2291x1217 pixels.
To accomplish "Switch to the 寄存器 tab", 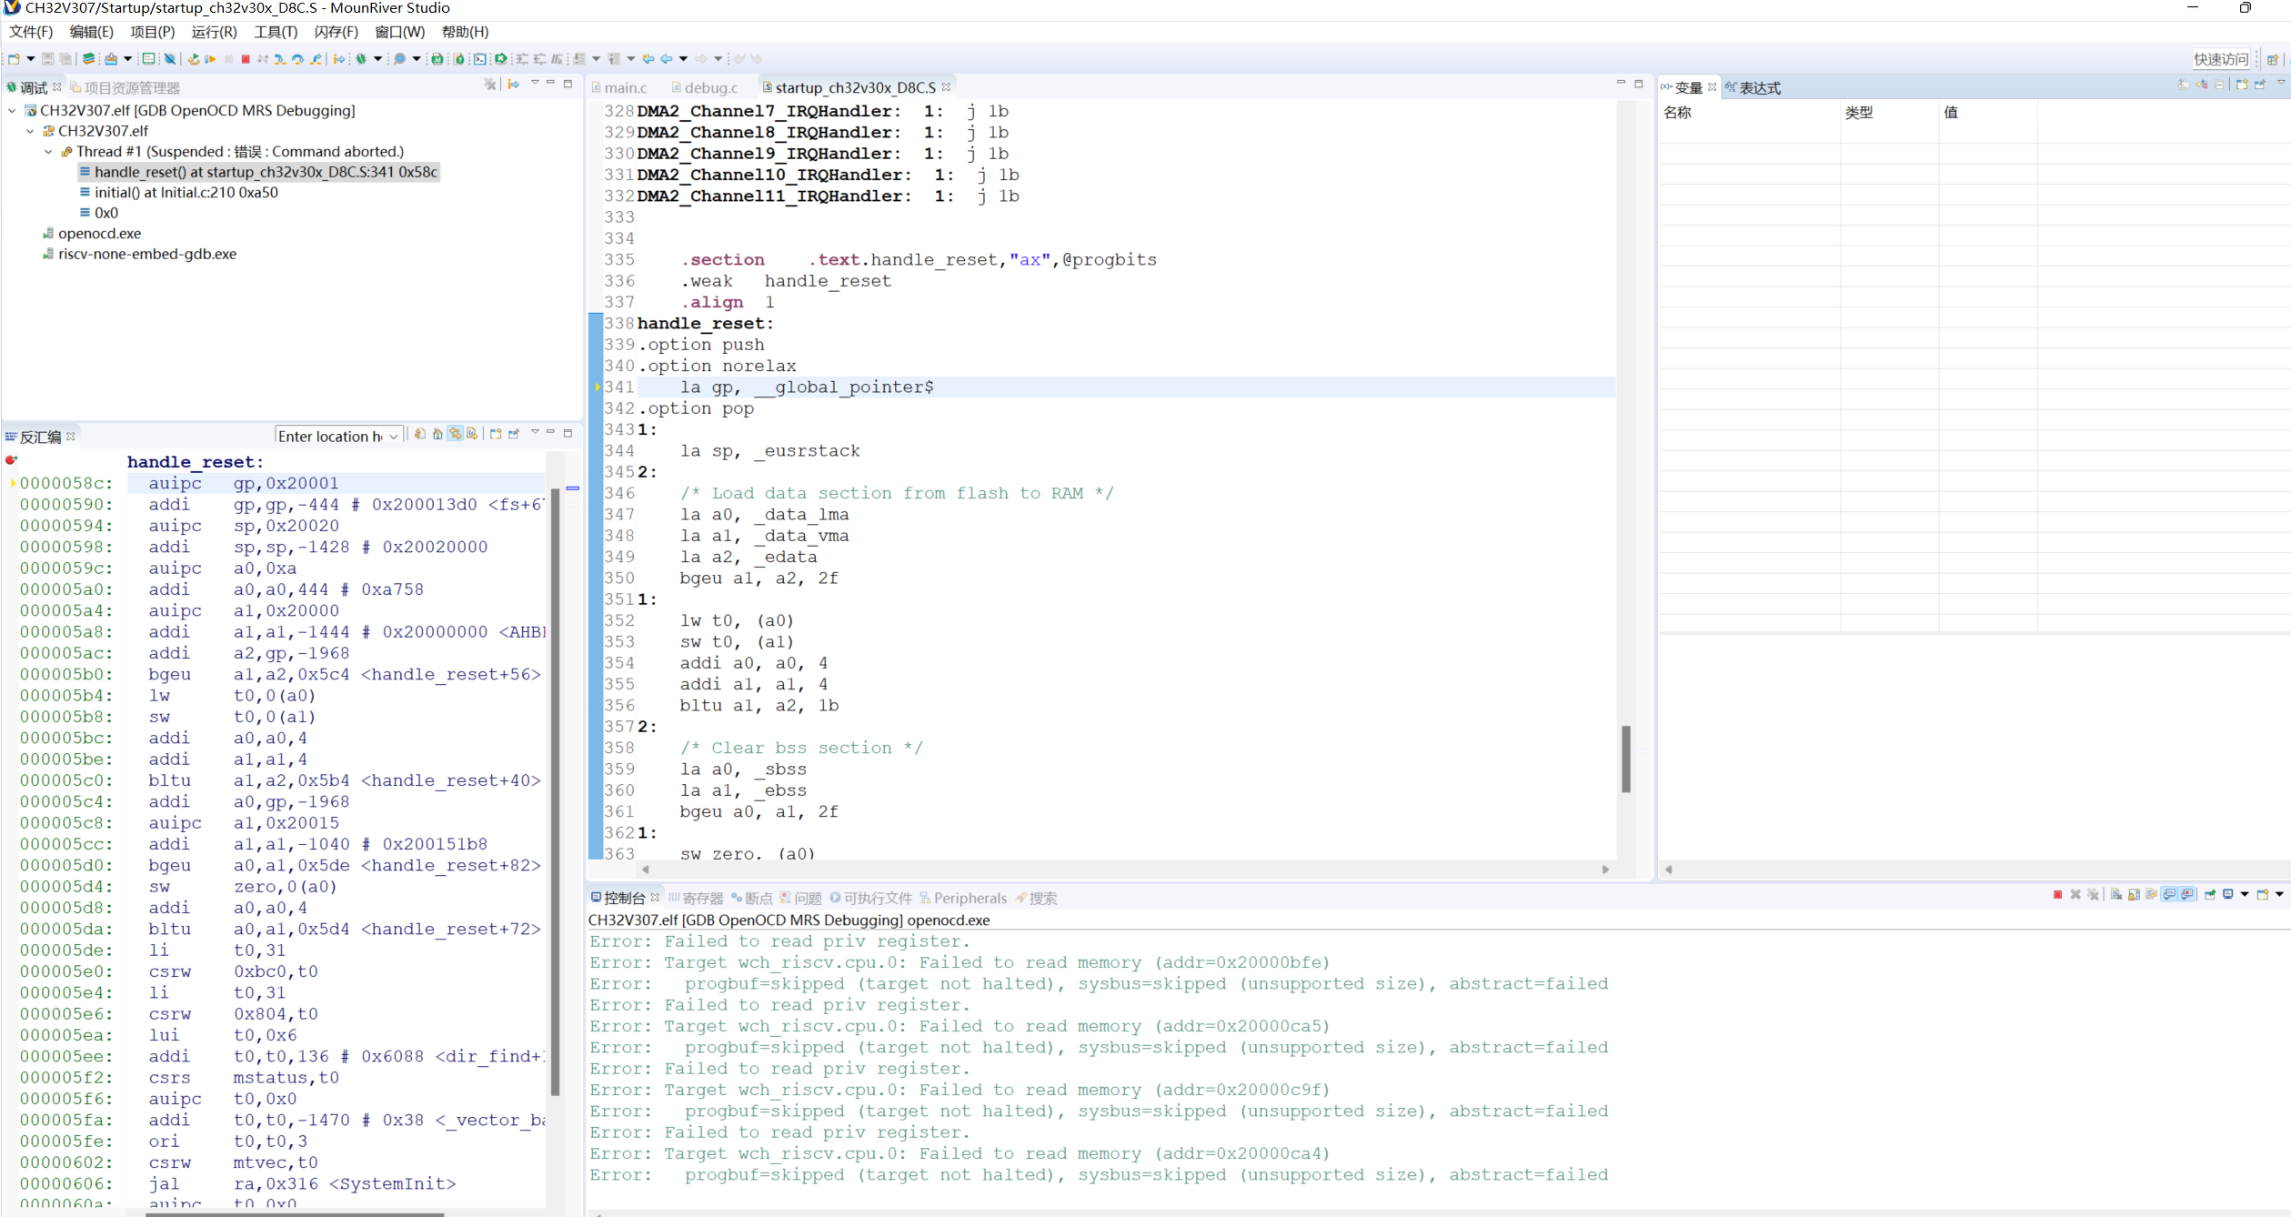I will click(696, 899).
